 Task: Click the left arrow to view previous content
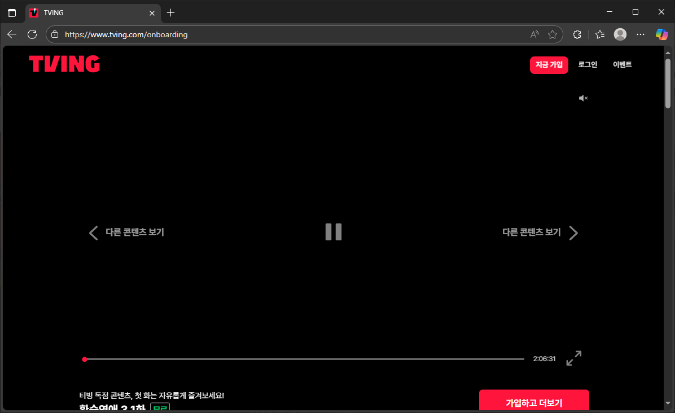pyautogui.click(x=93, y=232)
